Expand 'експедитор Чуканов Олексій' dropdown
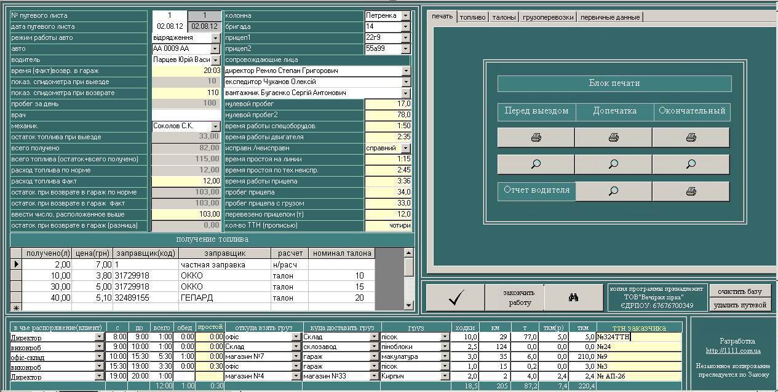The image size is (778, 392). point(405,82)
